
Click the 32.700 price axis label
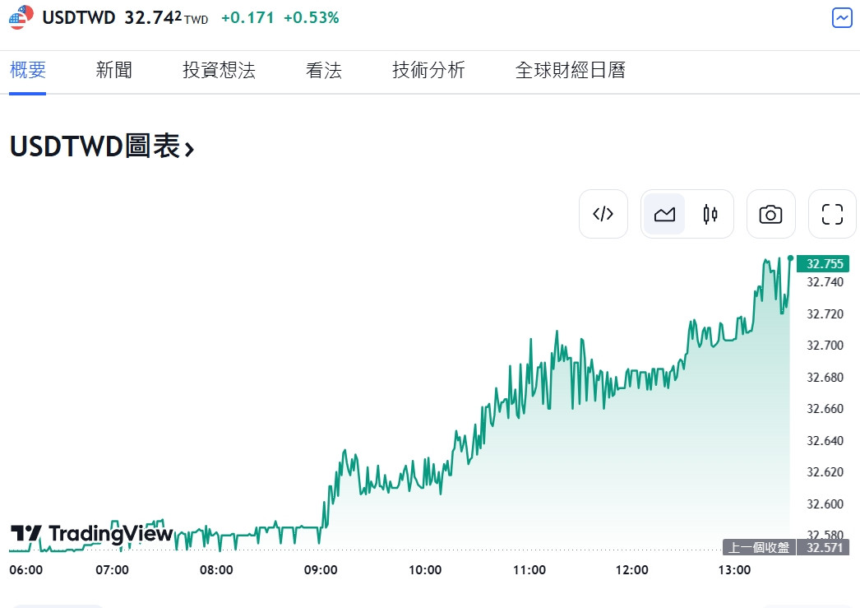(825, 346)
